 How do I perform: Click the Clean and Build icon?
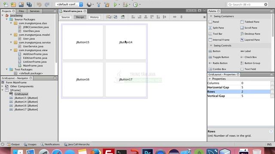[107, 5]
